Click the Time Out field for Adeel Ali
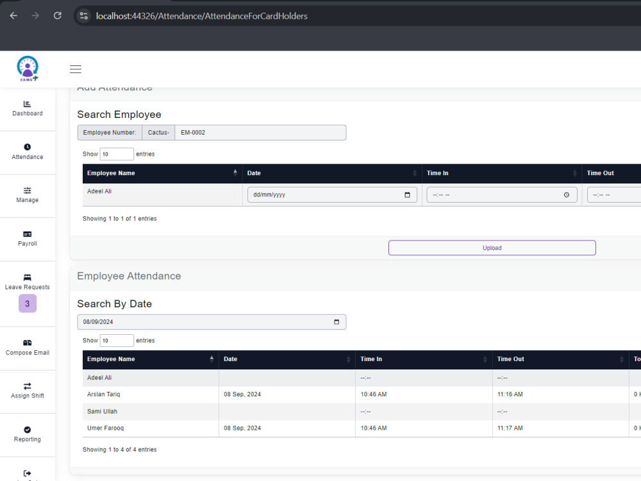641x481 pixels. [x=613, y=195]
